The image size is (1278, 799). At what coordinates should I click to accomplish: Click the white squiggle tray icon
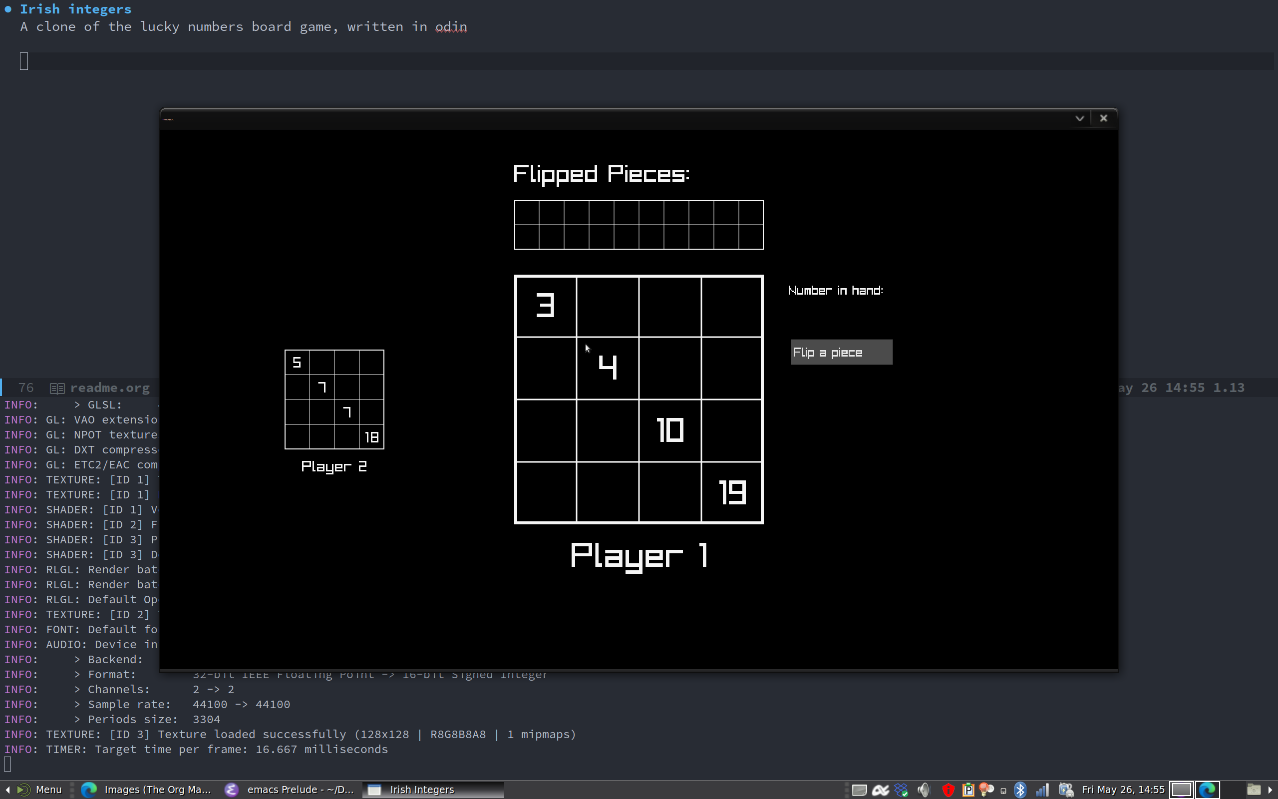coord(880,790)
